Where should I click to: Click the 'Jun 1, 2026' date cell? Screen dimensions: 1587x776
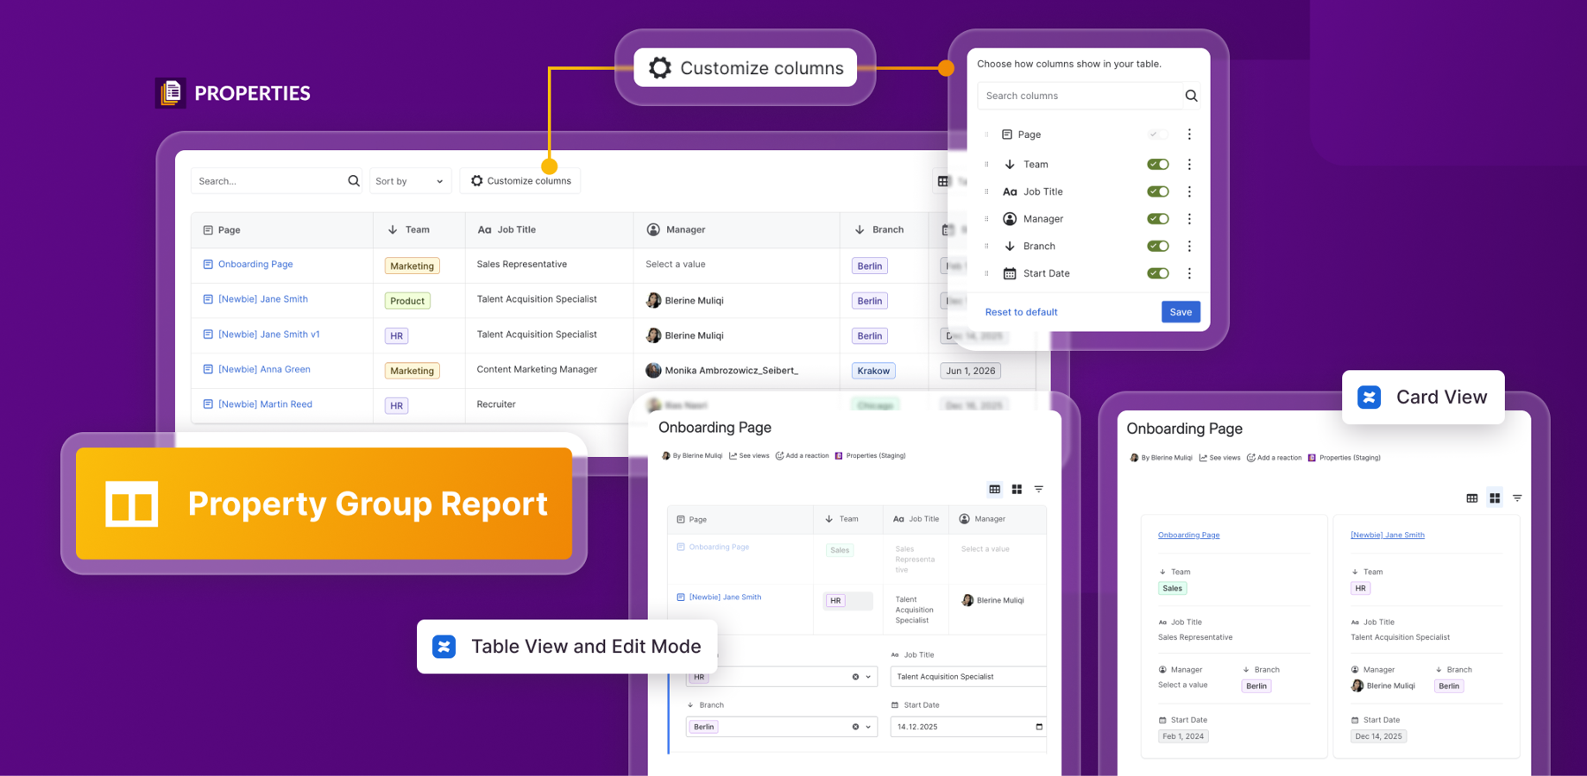pyautogui.click(x=971, y=371)
